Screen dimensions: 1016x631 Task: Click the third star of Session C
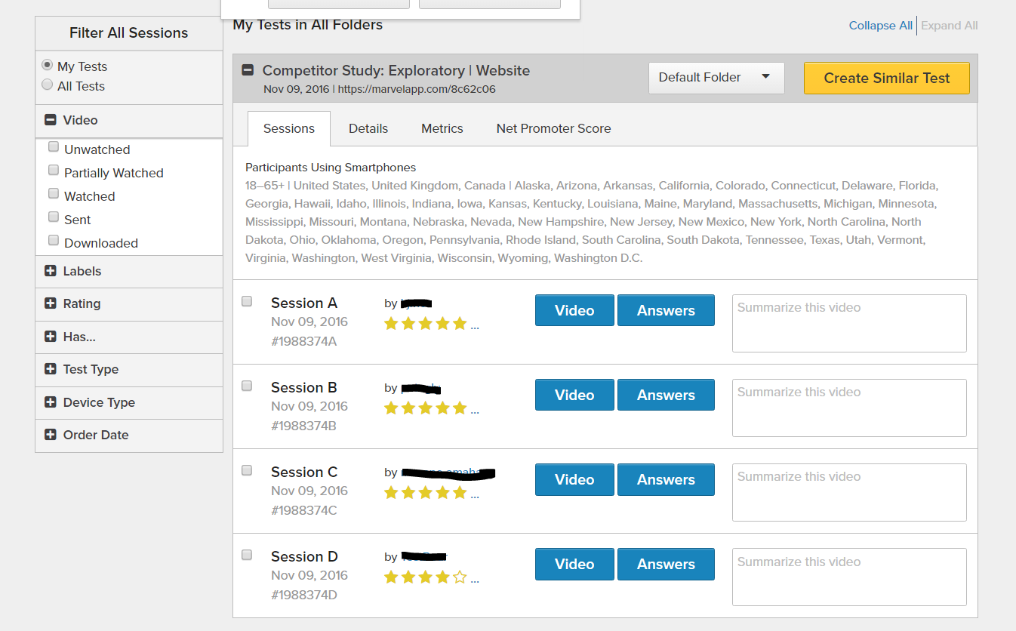pyautogui.click(x=426, y=493)
